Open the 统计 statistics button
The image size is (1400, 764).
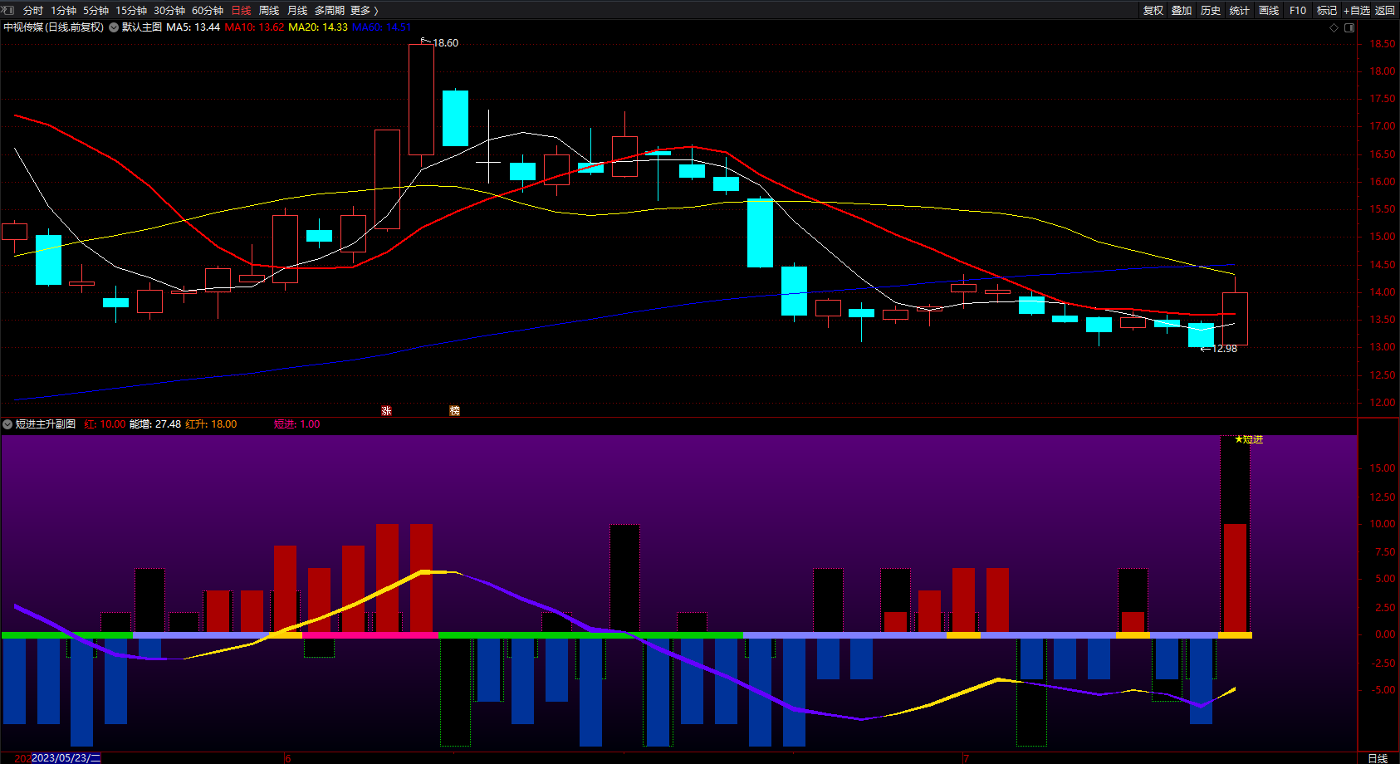click(x=1240, y=10)
